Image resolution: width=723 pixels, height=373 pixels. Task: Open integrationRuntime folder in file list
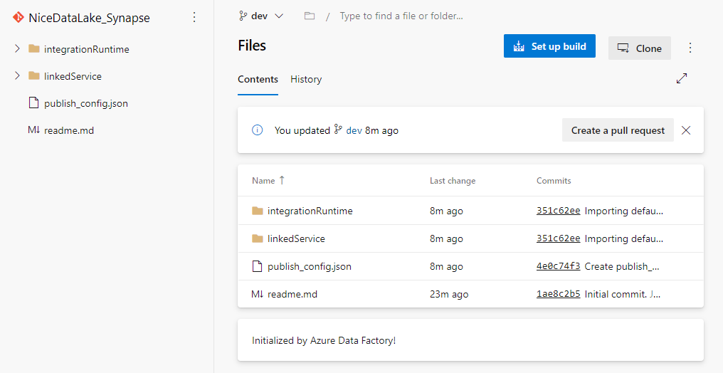click(310, 211)
